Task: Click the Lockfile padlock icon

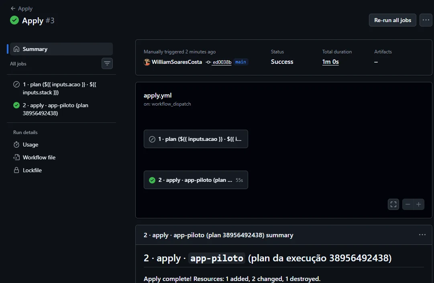Action: (x=16, y=170)
